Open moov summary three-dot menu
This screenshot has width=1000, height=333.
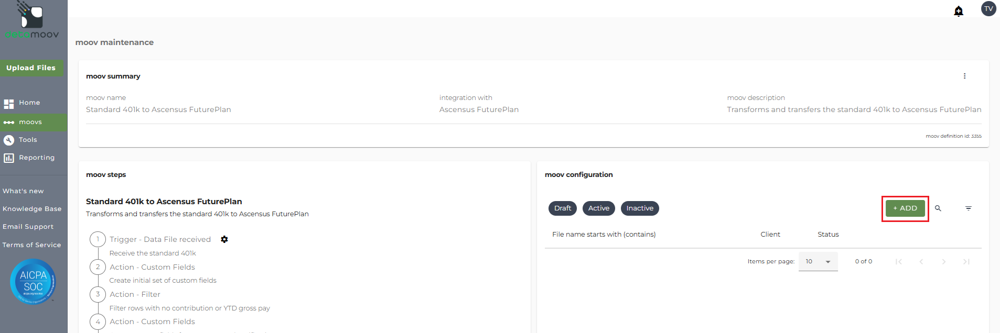pyautogui.click(x=964, y=76)
